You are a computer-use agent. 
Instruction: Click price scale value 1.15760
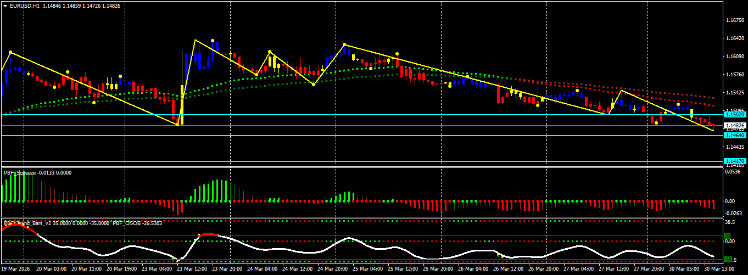pos(735,75)
